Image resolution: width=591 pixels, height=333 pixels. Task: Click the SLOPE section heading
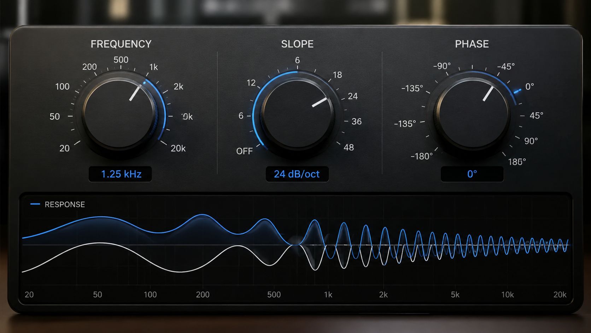click(297, 44)
